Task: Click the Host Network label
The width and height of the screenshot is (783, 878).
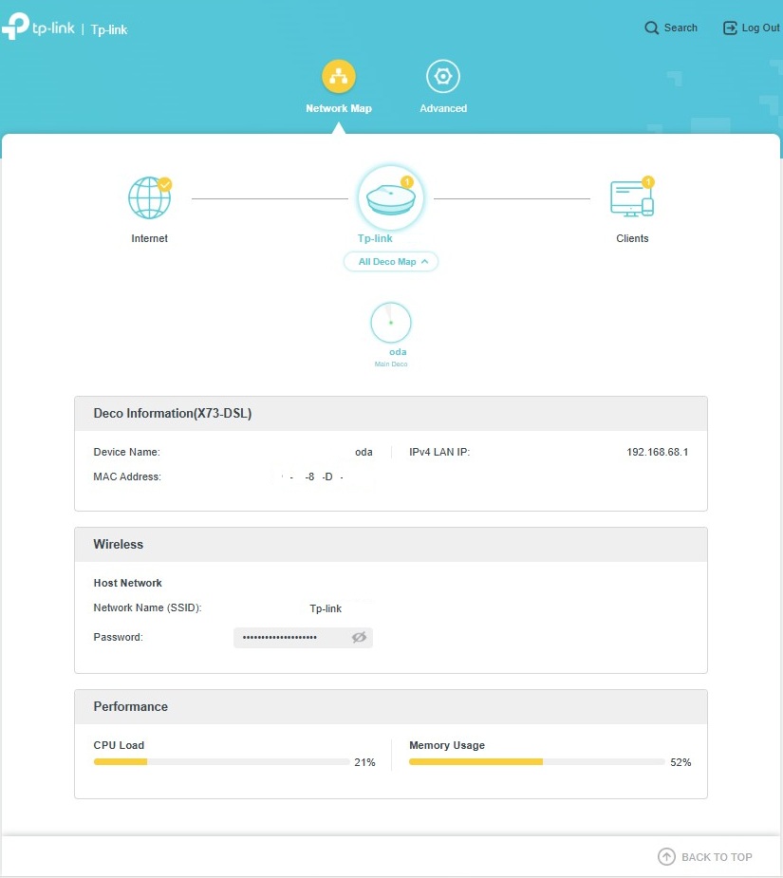Action: click(128, 583)
